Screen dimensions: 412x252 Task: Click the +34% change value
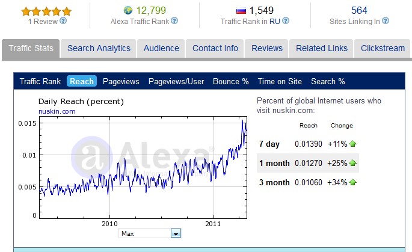pyautogui.click(x=337, y=182)
